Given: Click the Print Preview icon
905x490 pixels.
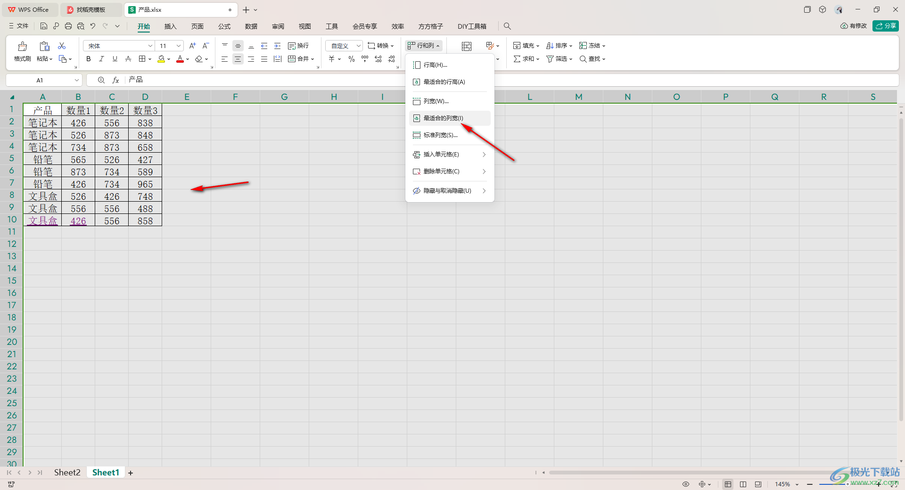Looking at the screenshot, I should coord(81,26).
